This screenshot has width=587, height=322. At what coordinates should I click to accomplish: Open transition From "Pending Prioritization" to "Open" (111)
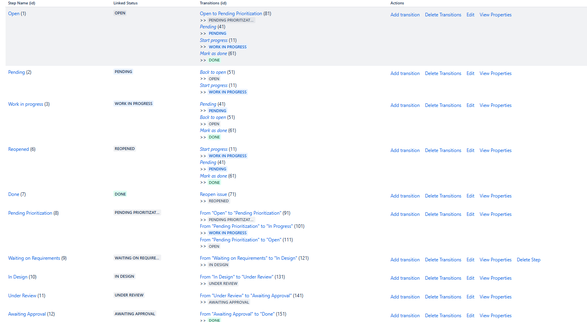241,240
